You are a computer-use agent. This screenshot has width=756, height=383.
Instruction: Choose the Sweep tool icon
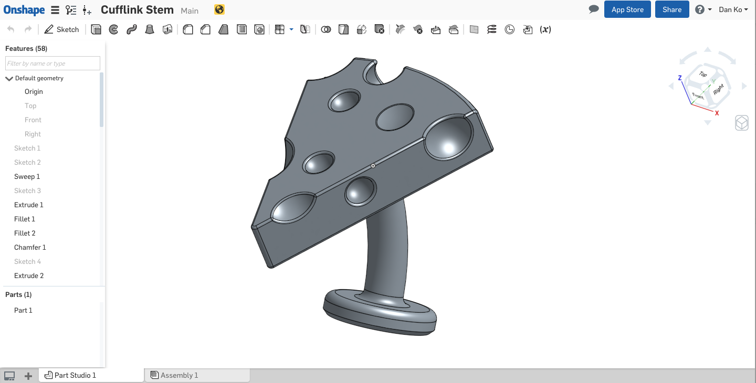tap(131, 29)
